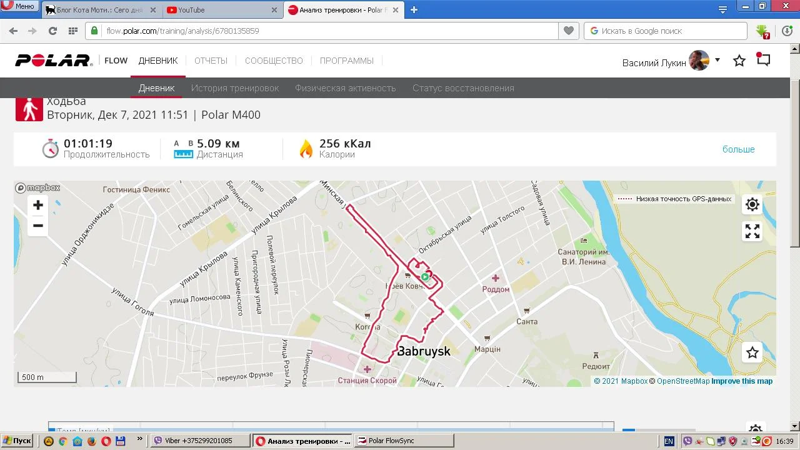Click the stopwatch duration icon
This screenshot has height=450, width=800.
(50, 149)
